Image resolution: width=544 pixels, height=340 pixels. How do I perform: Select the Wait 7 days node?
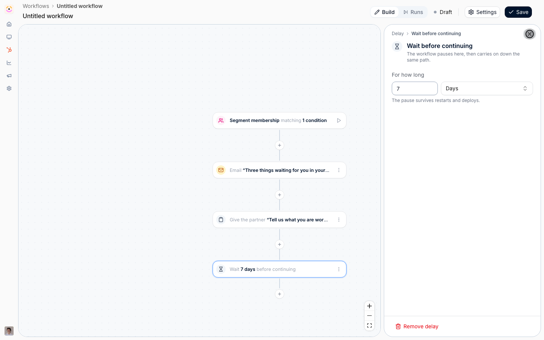(280, 269)
